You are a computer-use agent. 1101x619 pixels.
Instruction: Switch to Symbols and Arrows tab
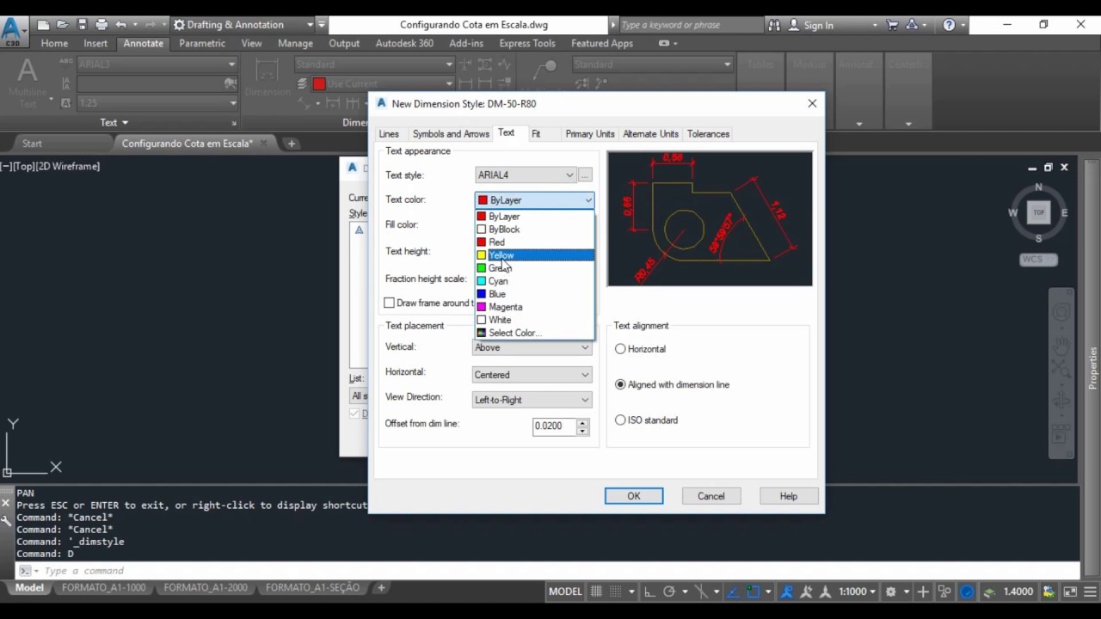point(451,134)
